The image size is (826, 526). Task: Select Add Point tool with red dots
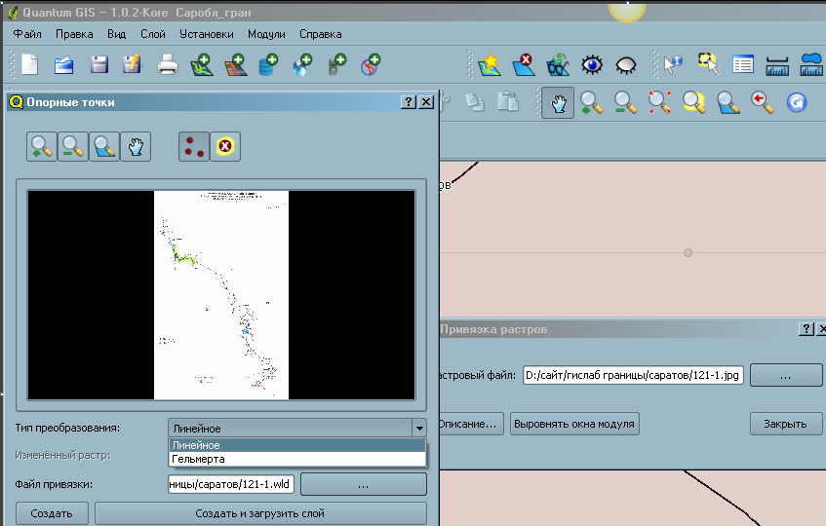[x=193, y=146]
